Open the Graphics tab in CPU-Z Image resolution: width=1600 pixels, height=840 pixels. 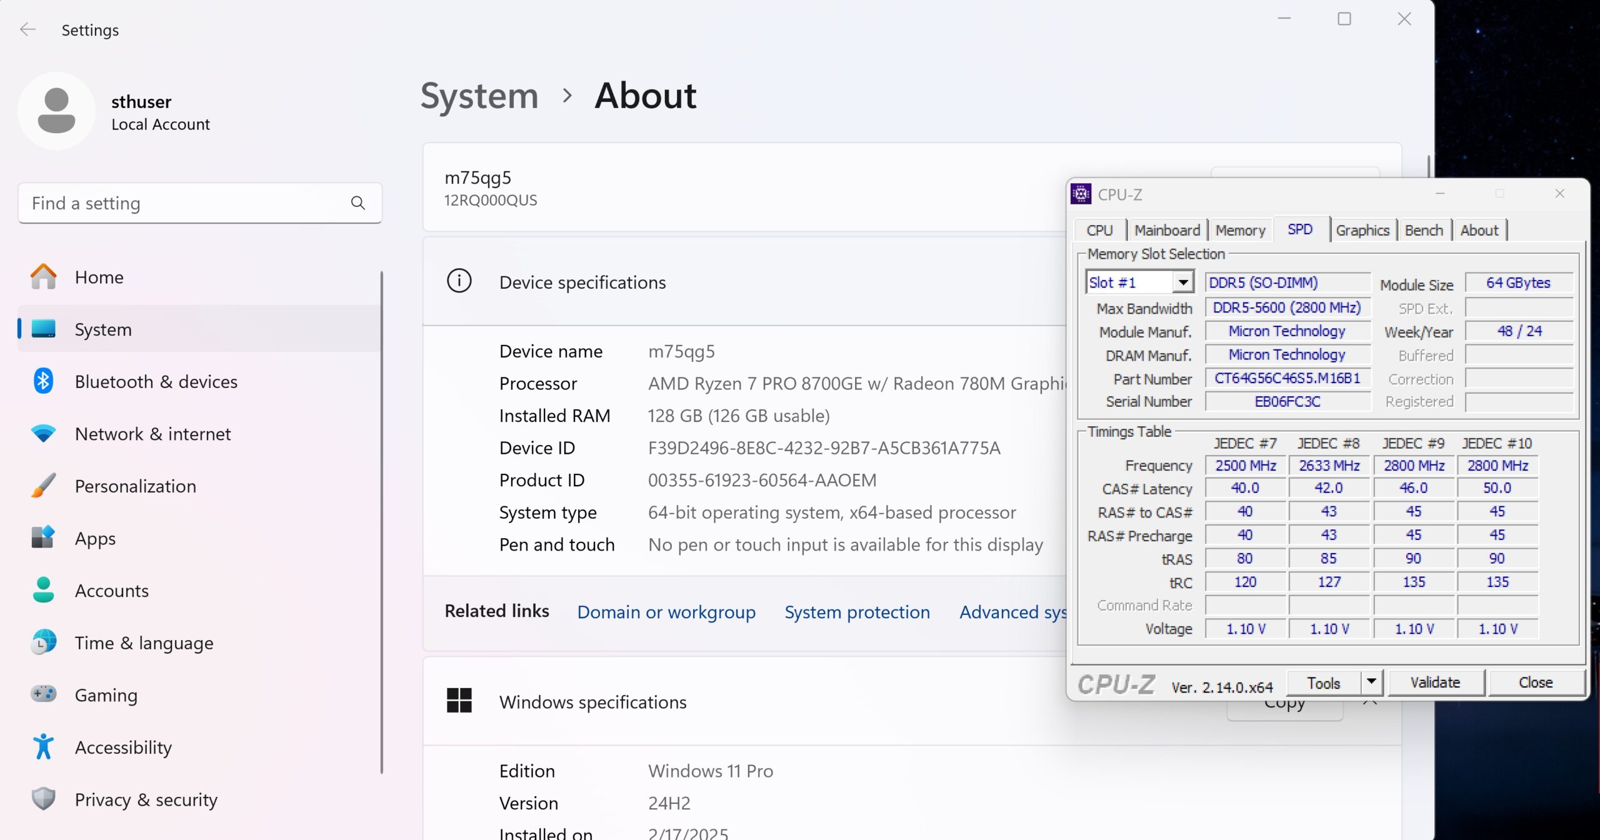pyautogui.click(x=1362, y=230)
